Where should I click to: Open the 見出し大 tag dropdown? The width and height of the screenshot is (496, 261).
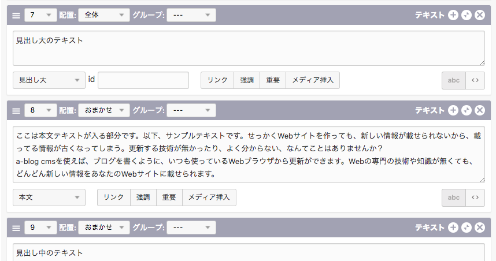pyautogui.click(x=49, y=80)
